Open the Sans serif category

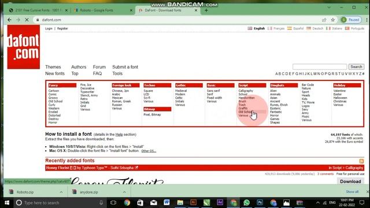213,91
